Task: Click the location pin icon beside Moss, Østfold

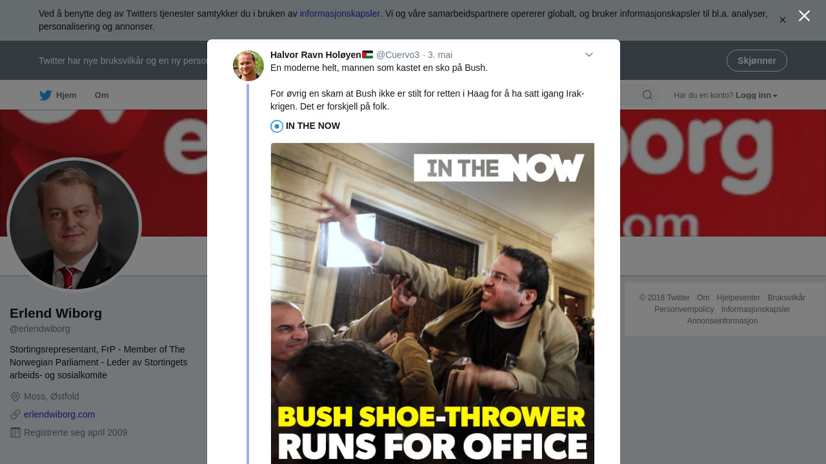Action: [15, 396]
